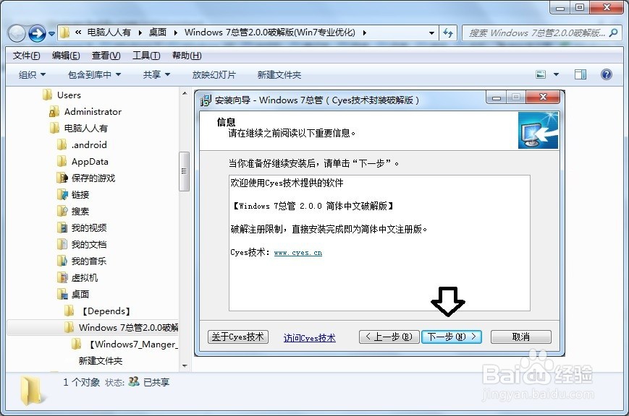Click the change view icon
This screenshot has width=629, height=416.
coord(541,74)
